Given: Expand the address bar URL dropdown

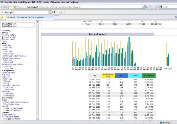Looking at the screenshot, I should tap(143, 7).
